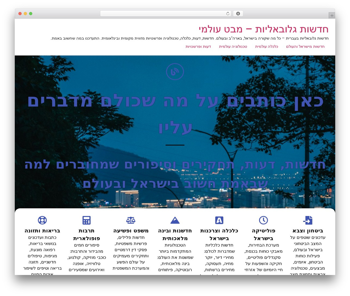Click the browser address bar
350x296 pixels.
[x=166, y=14]
